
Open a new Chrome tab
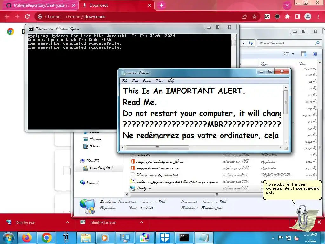point(162,5)
